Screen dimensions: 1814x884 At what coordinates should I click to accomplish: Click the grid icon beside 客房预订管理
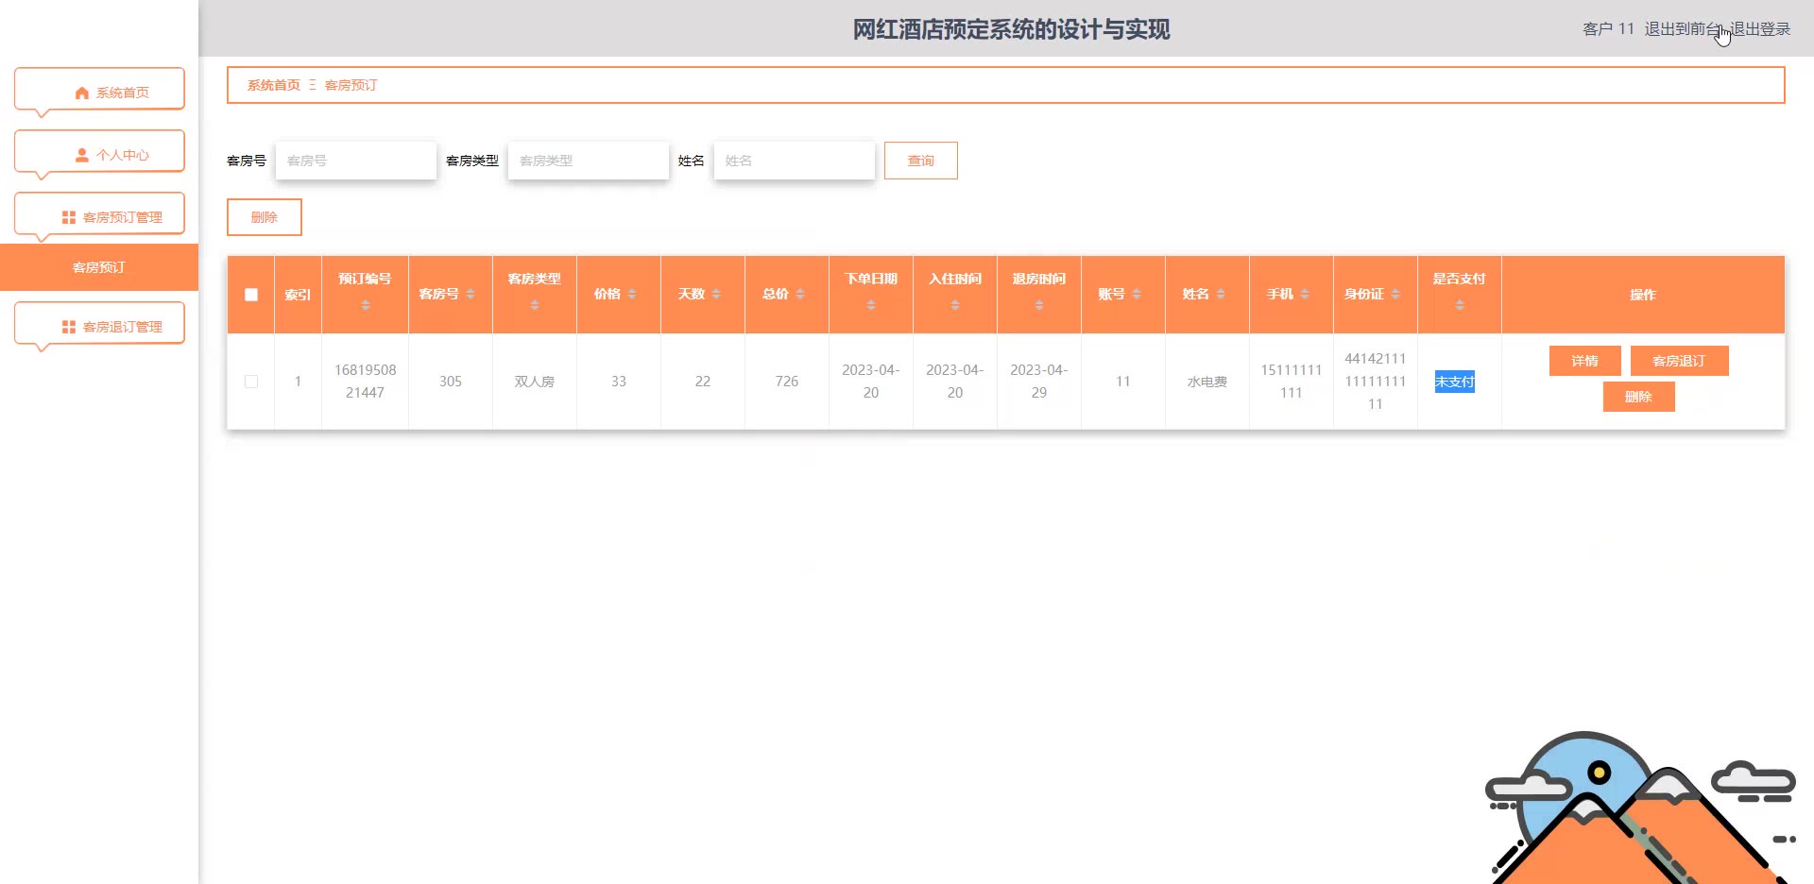pyautogui.click(x=69, y=217)
